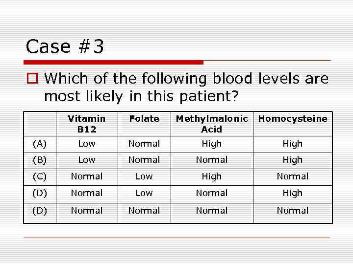This screenshot has height=264, width=353.
Task: Click the "Homocysteine" column header
Action: coord(293,119)
